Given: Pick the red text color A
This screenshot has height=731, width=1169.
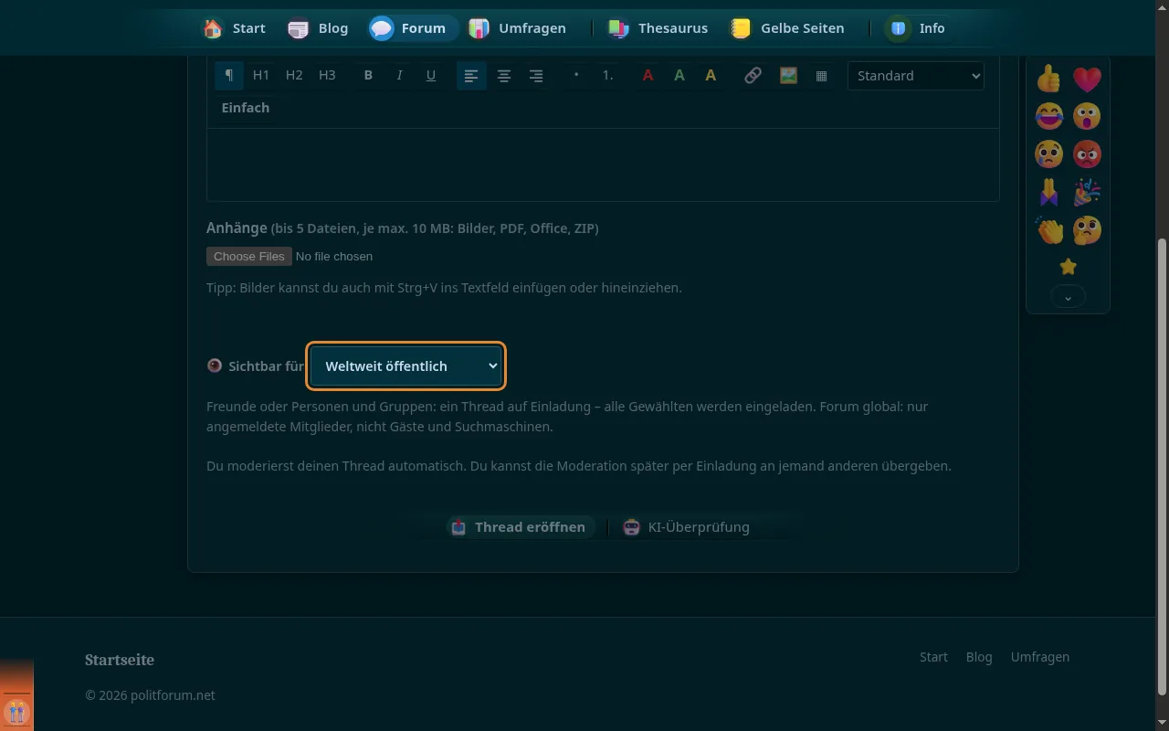Looking at the screenshot, I should coord(648,76).
